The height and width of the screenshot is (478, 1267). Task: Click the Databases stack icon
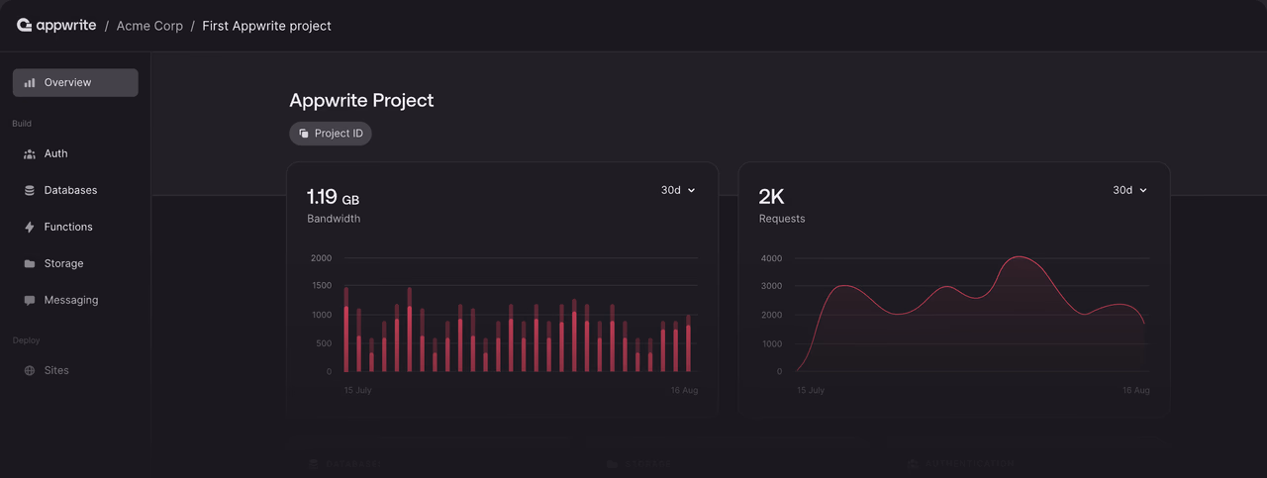(30, 190)
